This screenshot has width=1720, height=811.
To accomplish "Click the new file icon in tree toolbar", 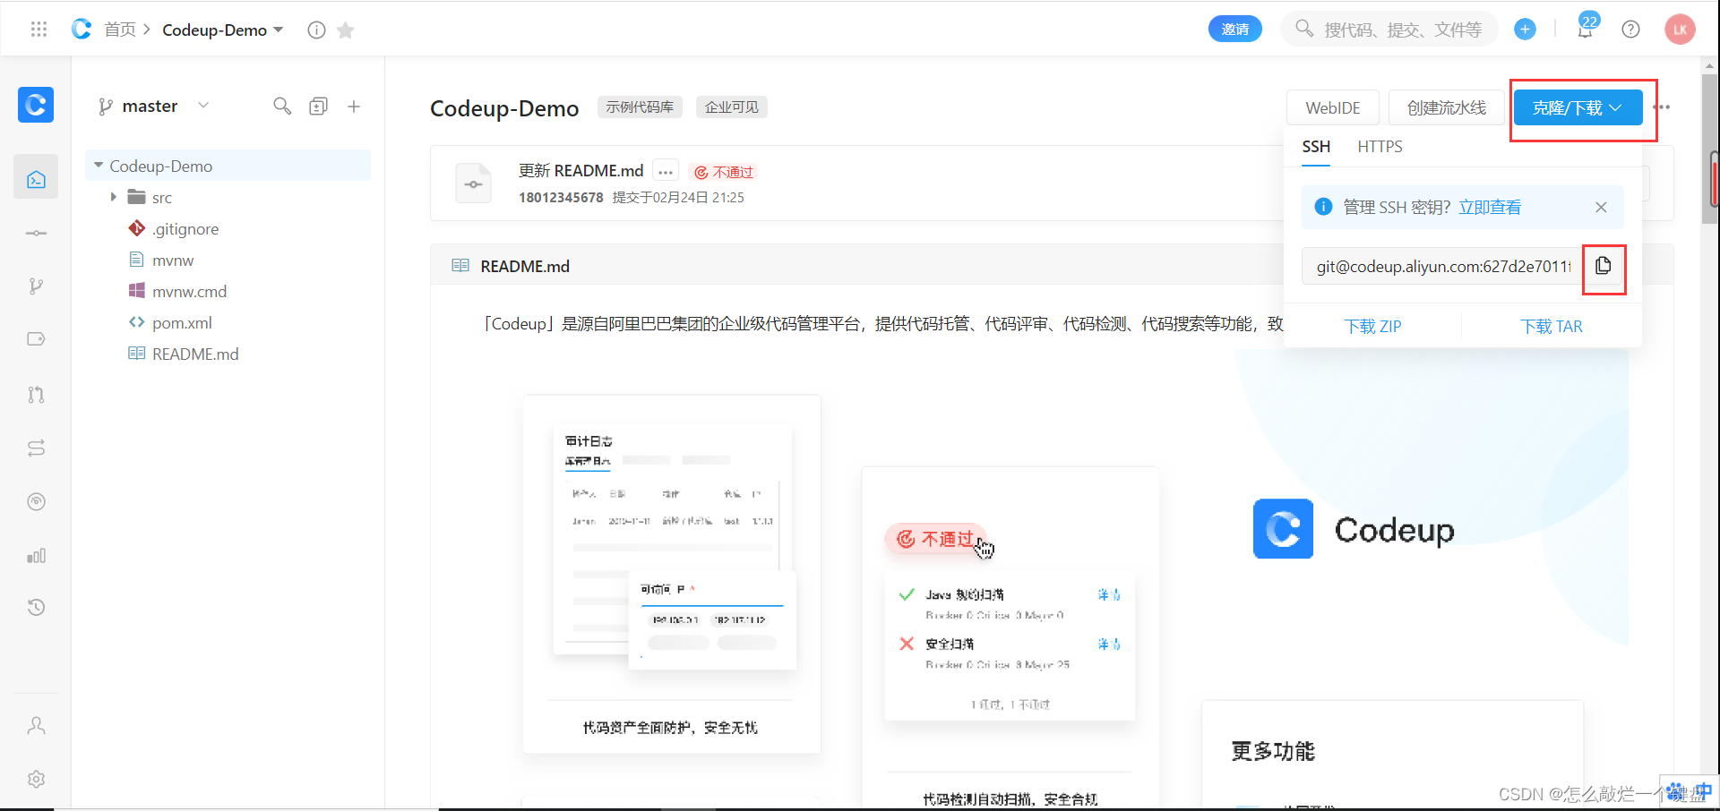I will pyautogui.click(x=318, y=107).
